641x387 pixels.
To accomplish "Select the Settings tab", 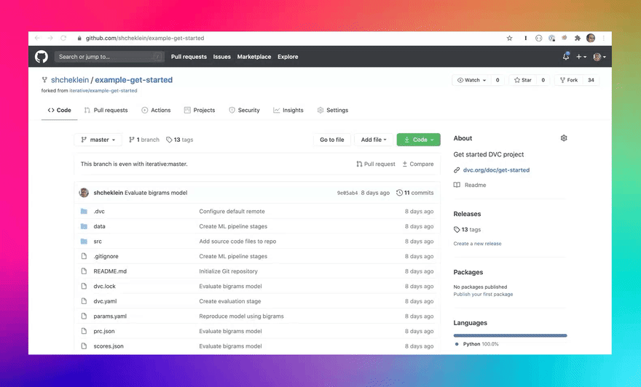I will pyautogui.click(x=333, y=111).
